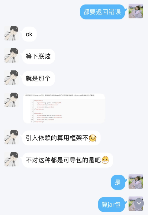
Task: Select the '等下朕炫' message bubble
Action: [38, 56]
